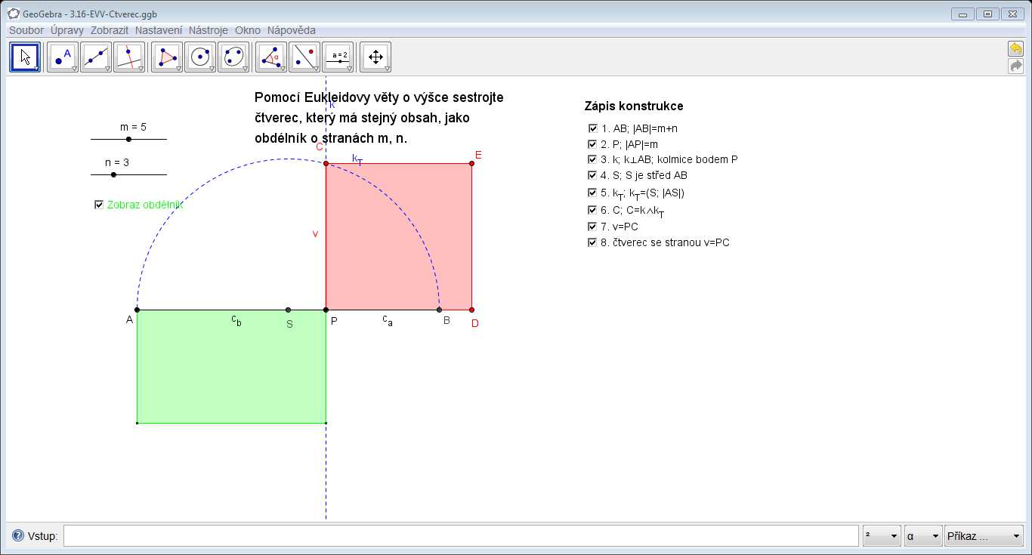
Task: Select the Angle tool
Action: pos(271,57)
